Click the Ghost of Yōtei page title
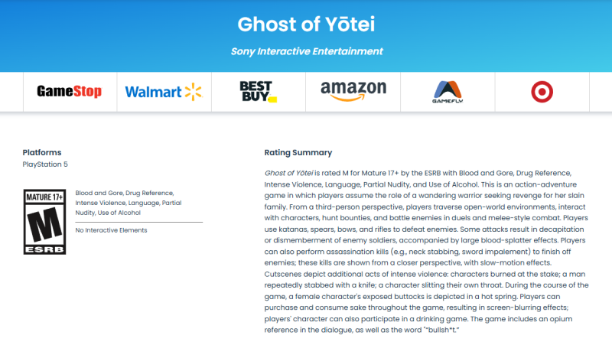 (306, 24)
